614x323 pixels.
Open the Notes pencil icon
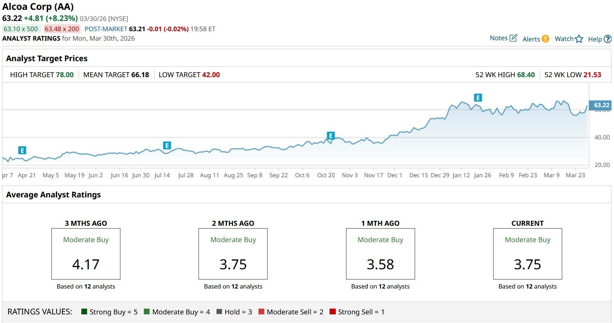(513, 38)
